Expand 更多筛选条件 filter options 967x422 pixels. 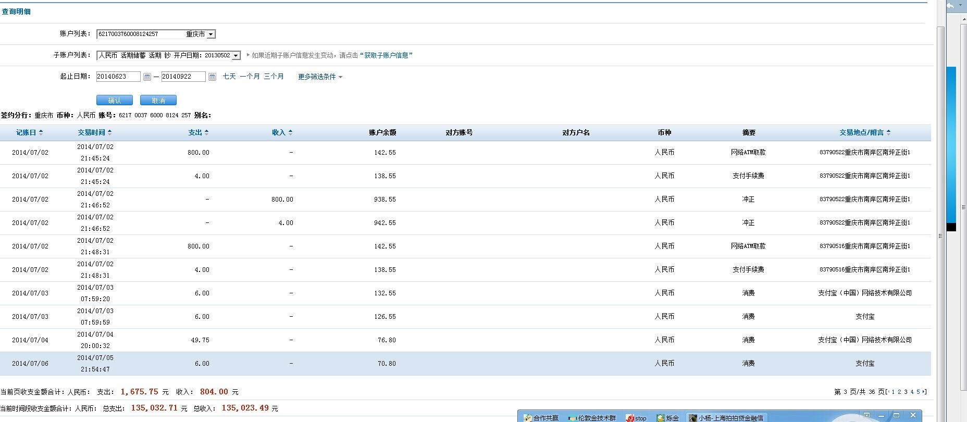pyautogui.click(x=320, y=77)
